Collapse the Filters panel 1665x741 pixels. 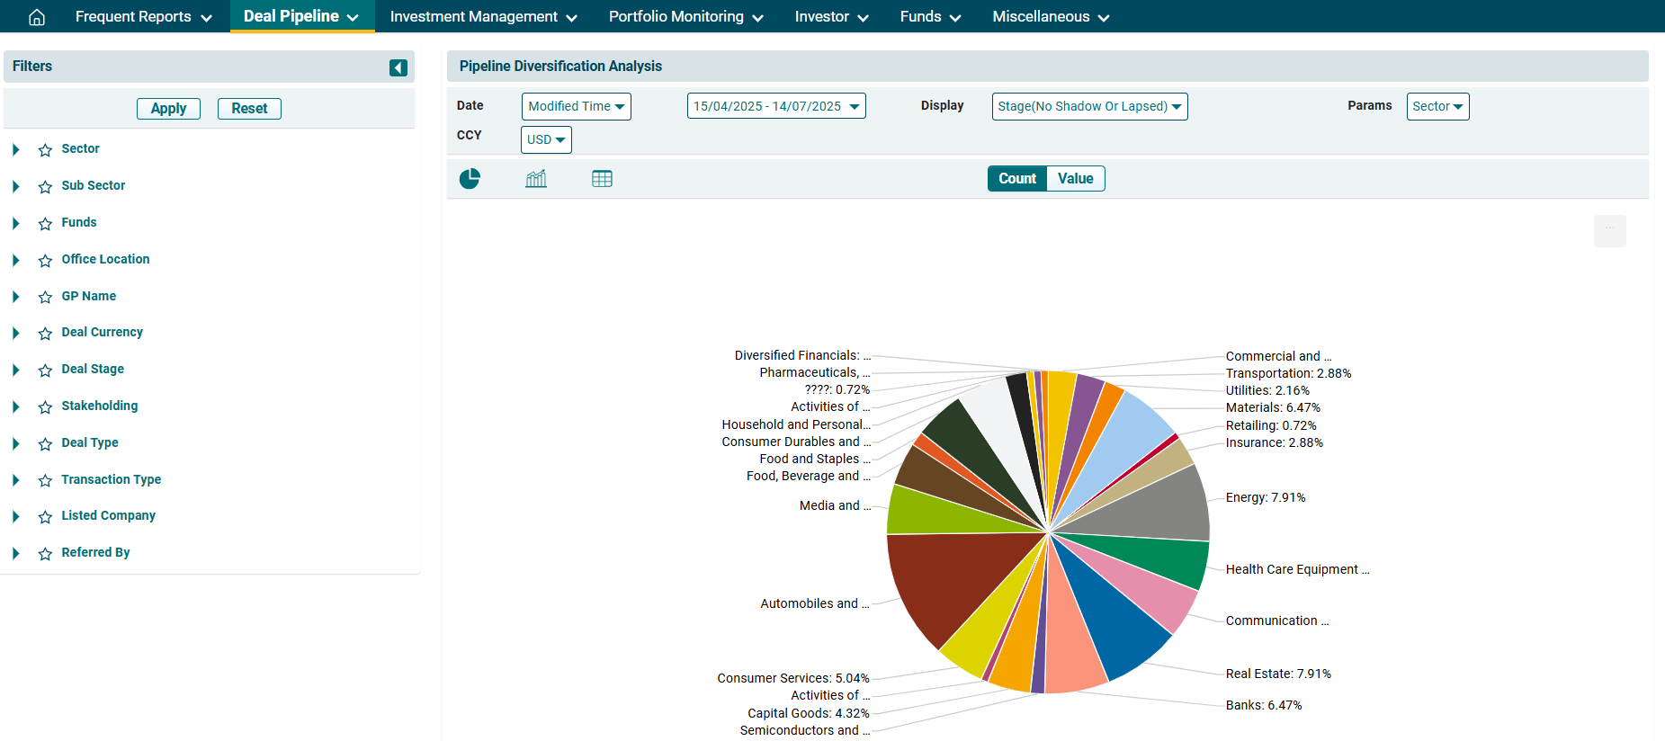398,67
